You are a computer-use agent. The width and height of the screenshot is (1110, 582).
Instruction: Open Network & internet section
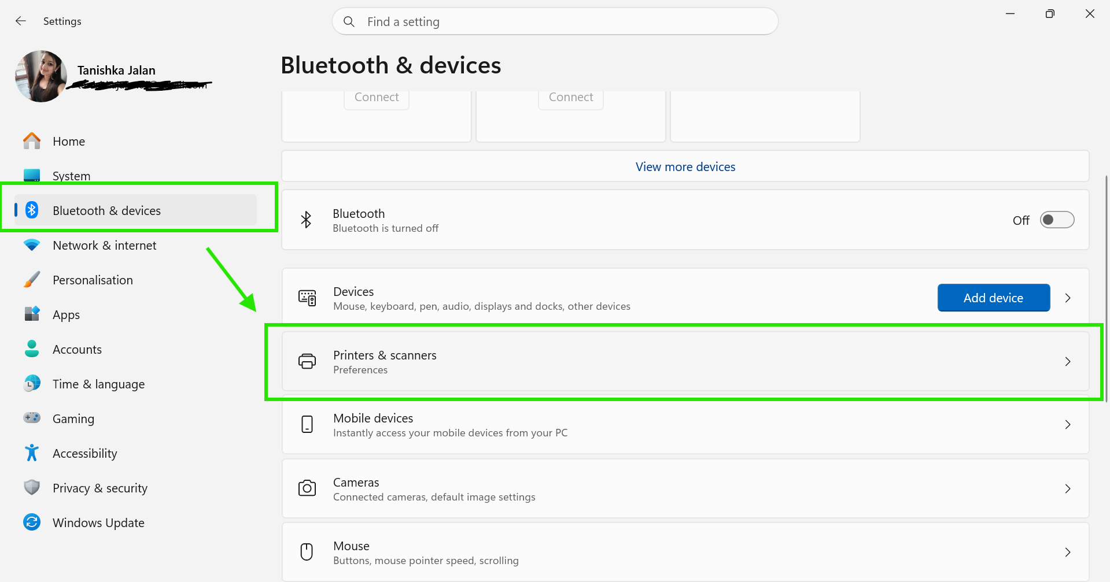[x=136, y=245]
